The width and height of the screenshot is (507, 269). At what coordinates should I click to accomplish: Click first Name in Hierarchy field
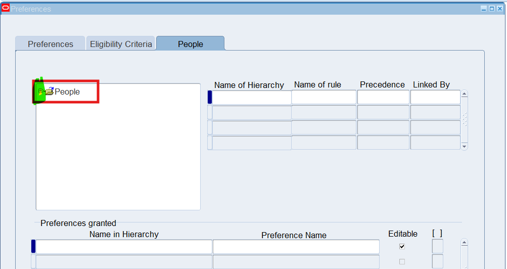[124, 246]
